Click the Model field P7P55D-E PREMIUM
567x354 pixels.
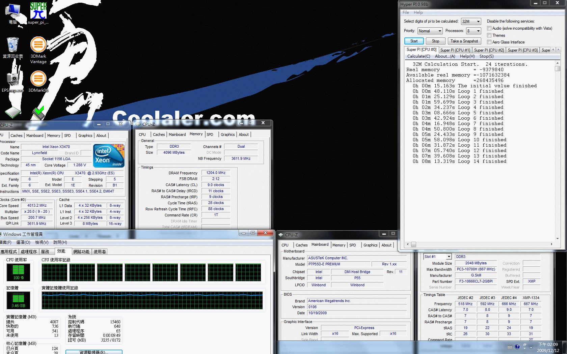coord(339,264)
